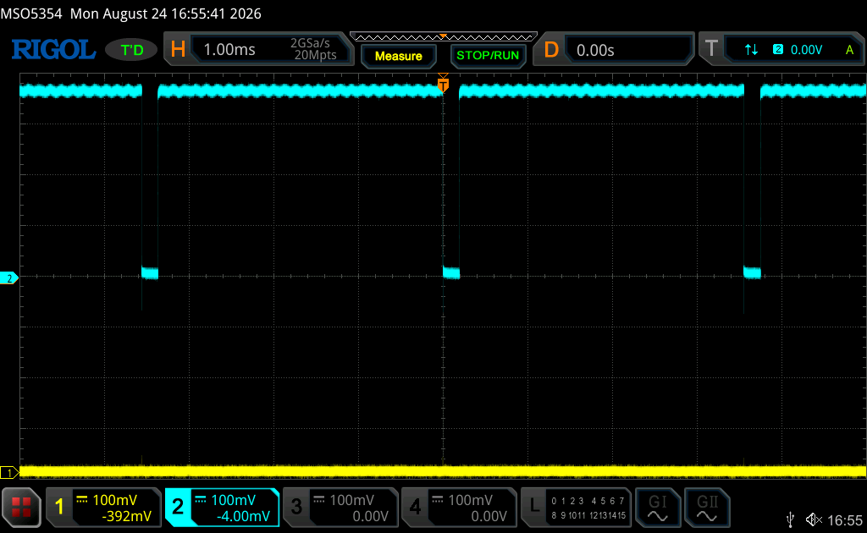The image size is (867, 533).
Task: Click the USB status icon
Action: click(x=791, y=519)
